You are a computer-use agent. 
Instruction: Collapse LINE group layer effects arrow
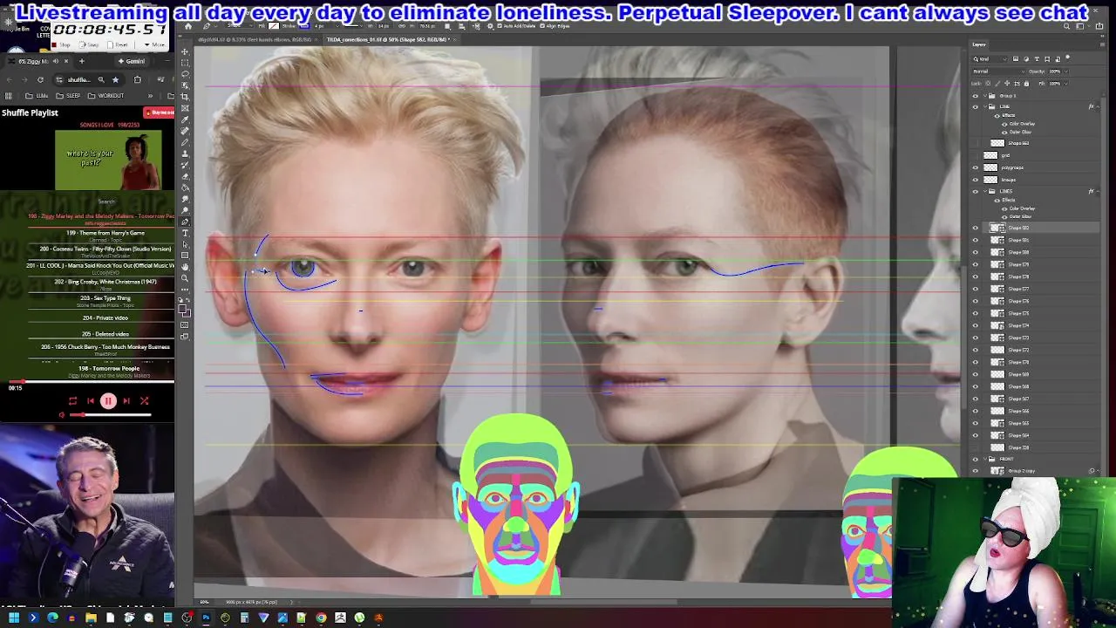point(1099,106)
